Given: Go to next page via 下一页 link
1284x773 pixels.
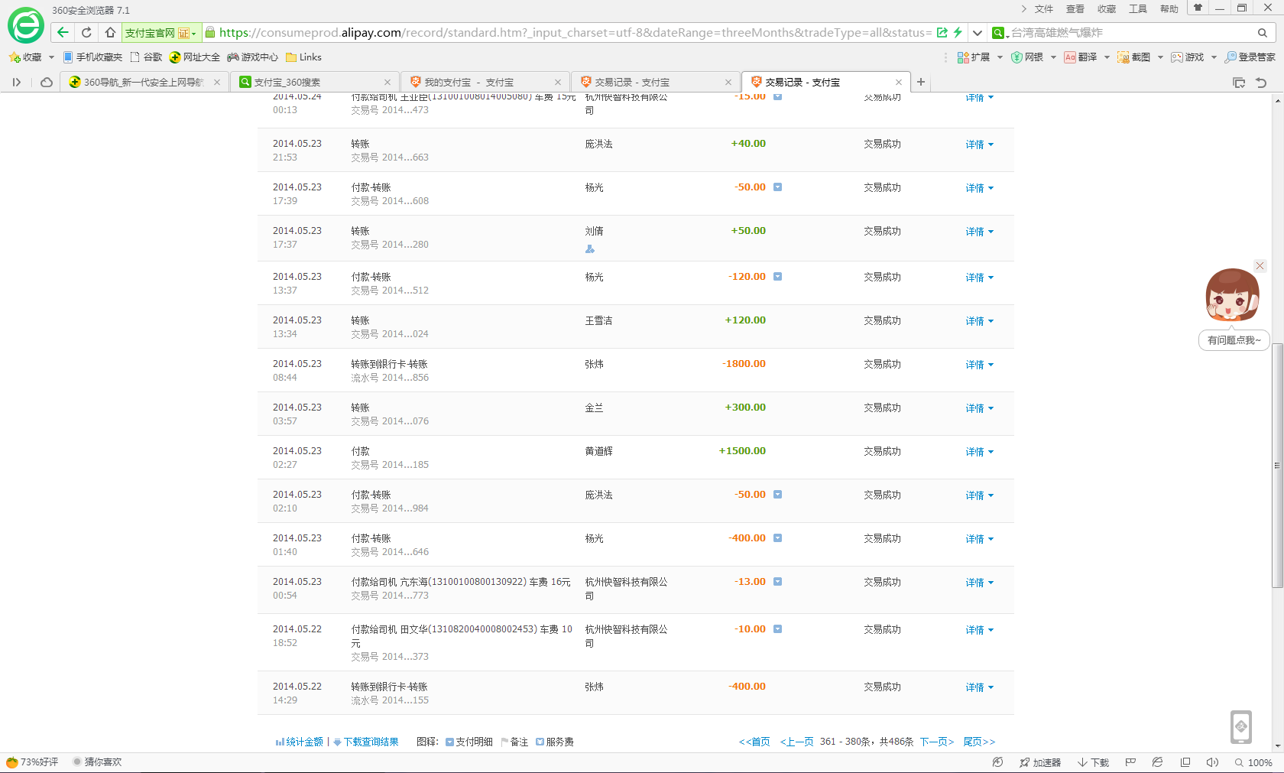Looking at the screenshot, I should [x=936, y=742].
